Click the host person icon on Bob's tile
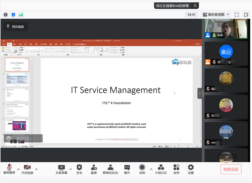252x183 pixels. click(x=208, y=35)
